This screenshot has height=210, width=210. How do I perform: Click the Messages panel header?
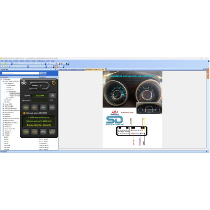[x=105, y=152]
